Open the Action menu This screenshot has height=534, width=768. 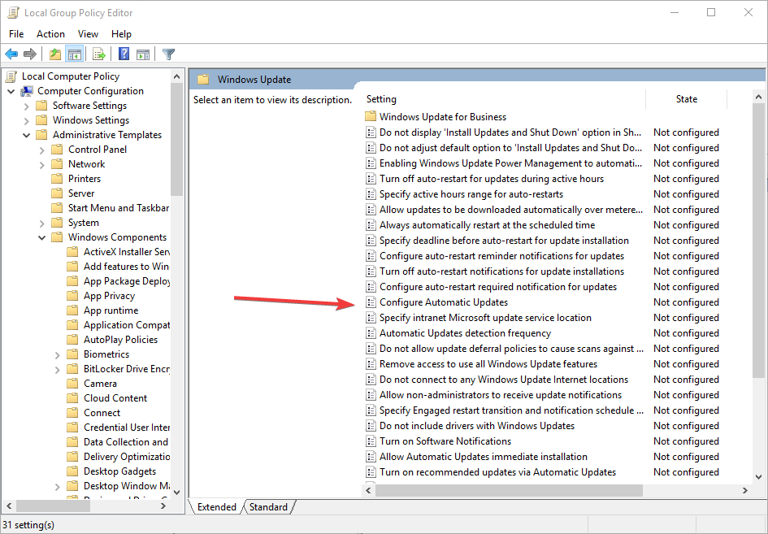pyautogui.click(x=50, y=34)
